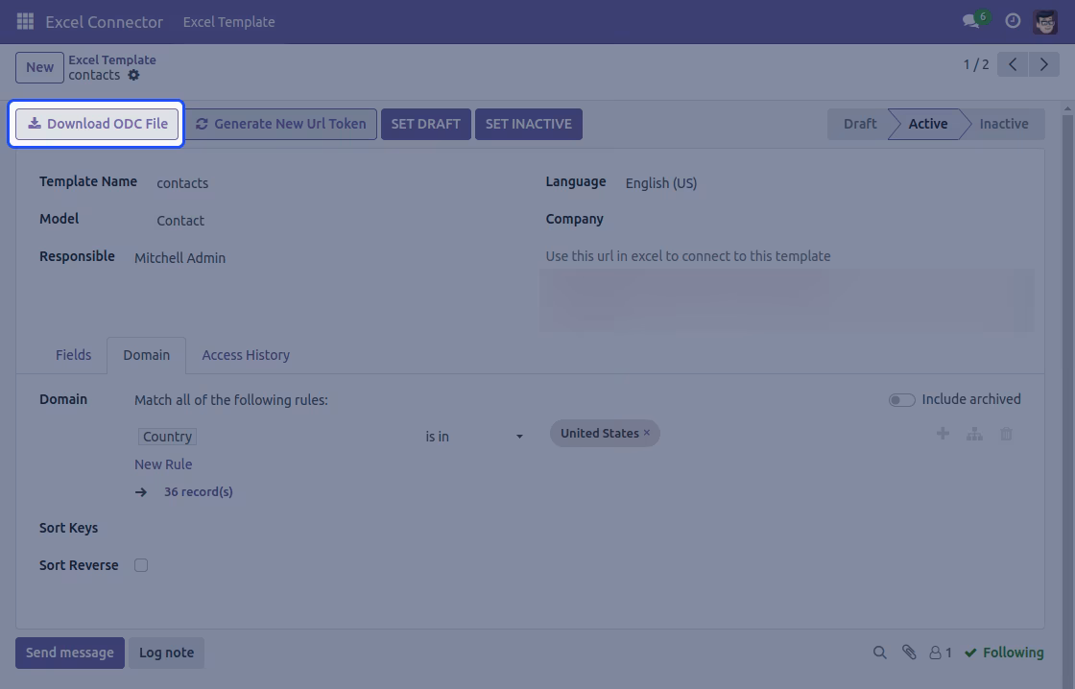The height and width of the screenshot is (689, 1075).
Task: Switch to the Fields tab
Action: tap(73, 355)
